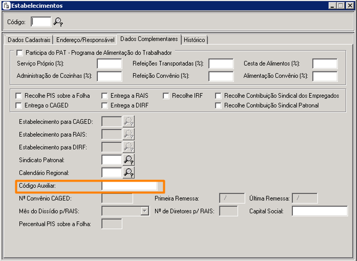Select the Histórico tab
The width and height of the screenshot is (357, 261).
tap(195, 40)
